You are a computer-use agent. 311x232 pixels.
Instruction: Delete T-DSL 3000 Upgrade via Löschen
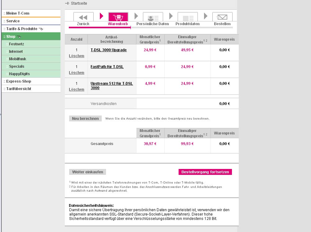[77, 56]
